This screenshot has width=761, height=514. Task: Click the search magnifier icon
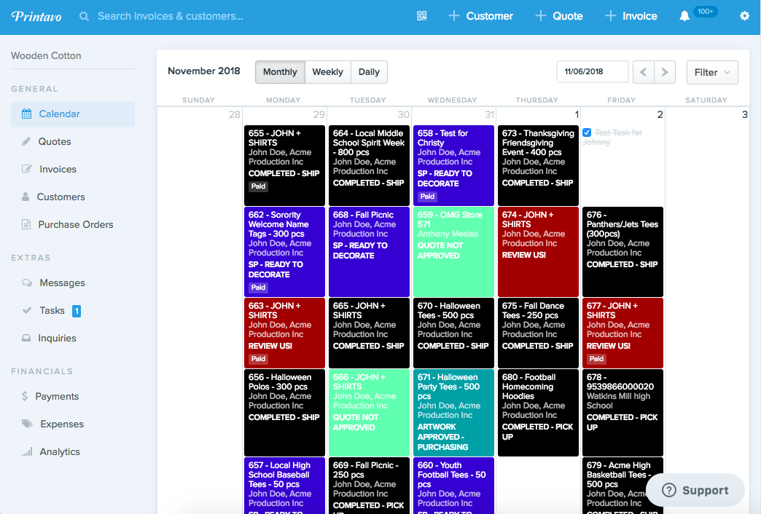84,17
